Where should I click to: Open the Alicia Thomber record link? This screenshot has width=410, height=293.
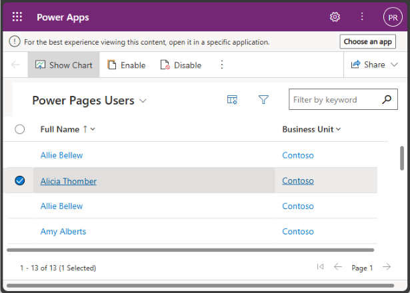click(69, 181)
